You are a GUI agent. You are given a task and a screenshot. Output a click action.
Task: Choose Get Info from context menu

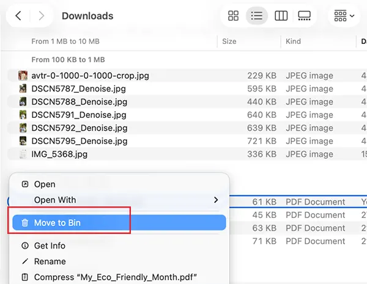119,246
